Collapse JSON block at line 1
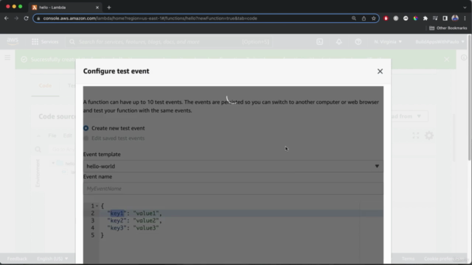Image resolution: width=472 pixels, height=265 pixels. coord(97,206)
